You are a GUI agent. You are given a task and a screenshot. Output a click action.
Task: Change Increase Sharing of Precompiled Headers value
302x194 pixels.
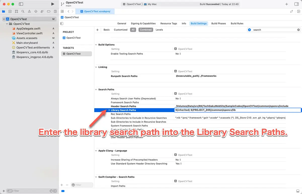178,160
